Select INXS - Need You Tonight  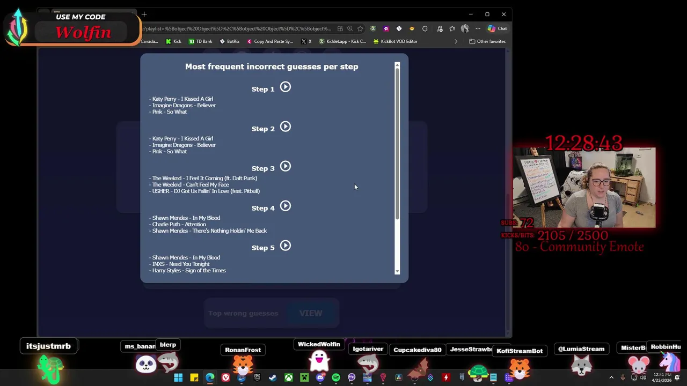click(180, 264)
